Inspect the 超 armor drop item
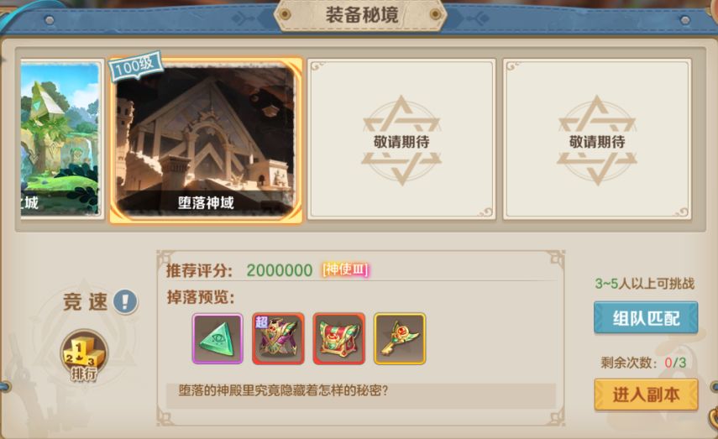Screen dimensions: 718x439 pos(278,339)
